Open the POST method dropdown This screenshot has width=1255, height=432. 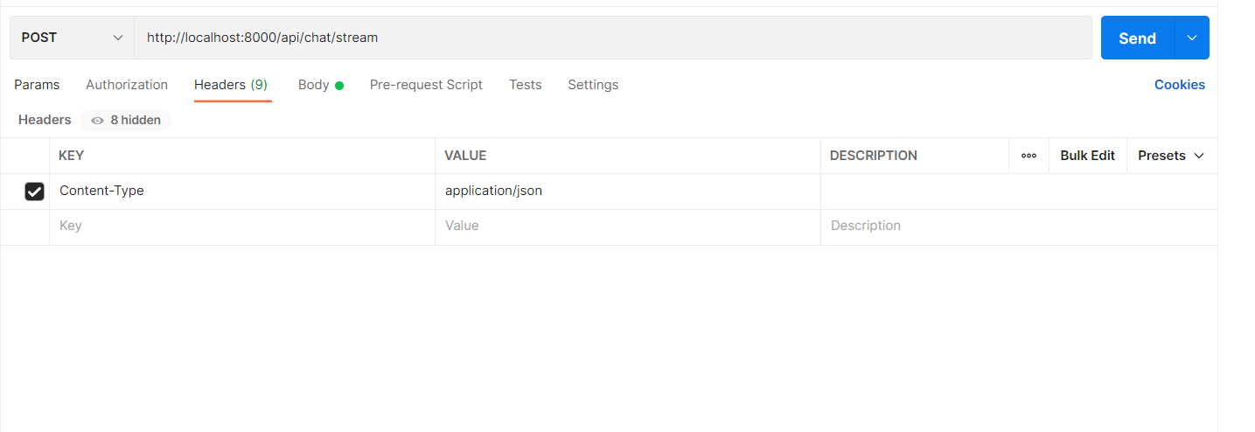pyautogui.click(x=72, y=38)
